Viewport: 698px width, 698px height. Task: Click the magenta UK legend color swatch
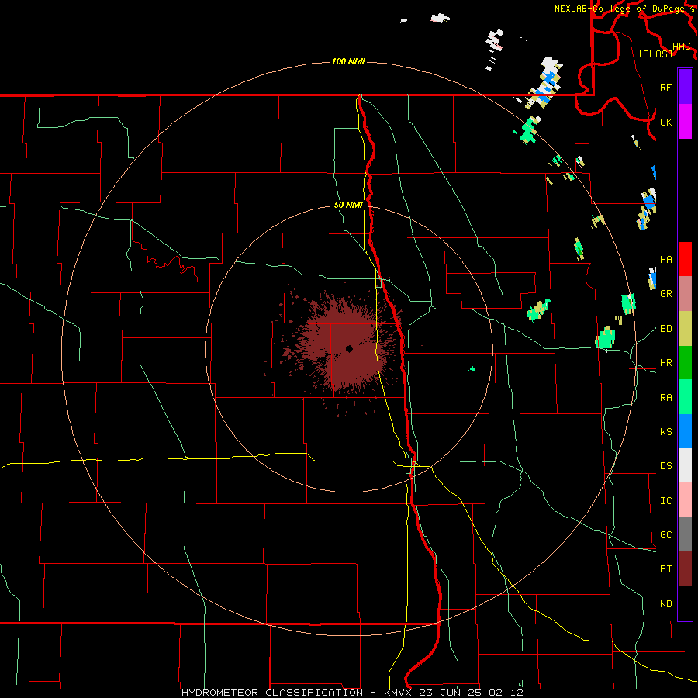[x=685, y=122]
